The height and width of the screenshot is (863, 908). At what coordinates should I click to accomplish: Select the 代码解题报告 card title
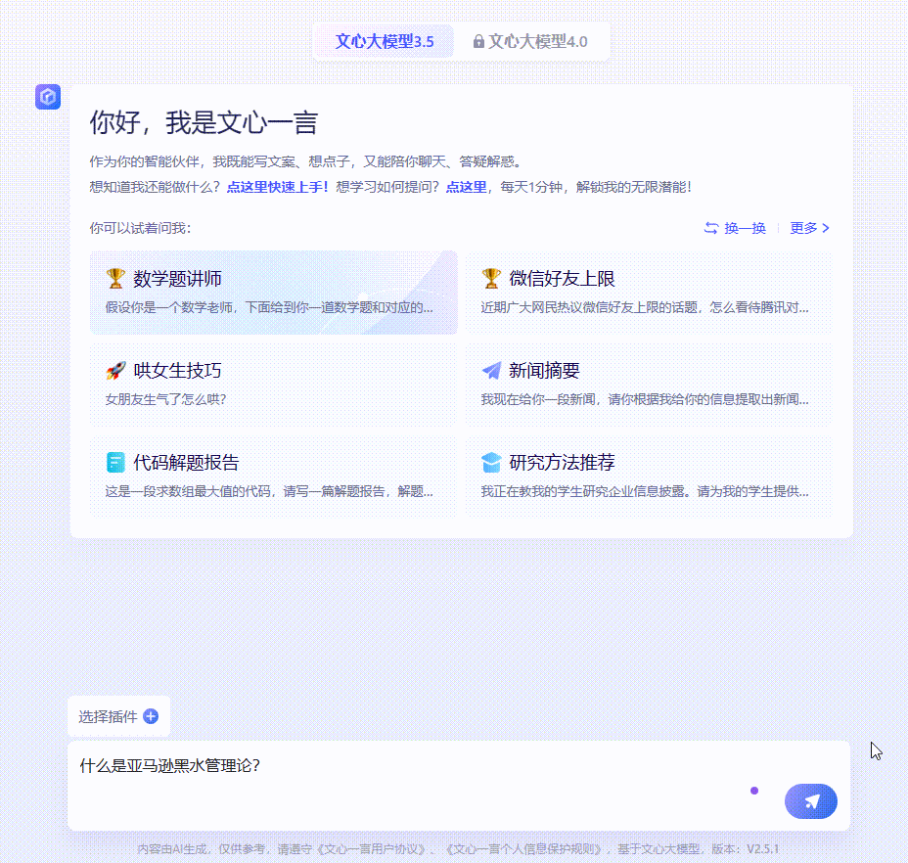(x=186, y=463)
